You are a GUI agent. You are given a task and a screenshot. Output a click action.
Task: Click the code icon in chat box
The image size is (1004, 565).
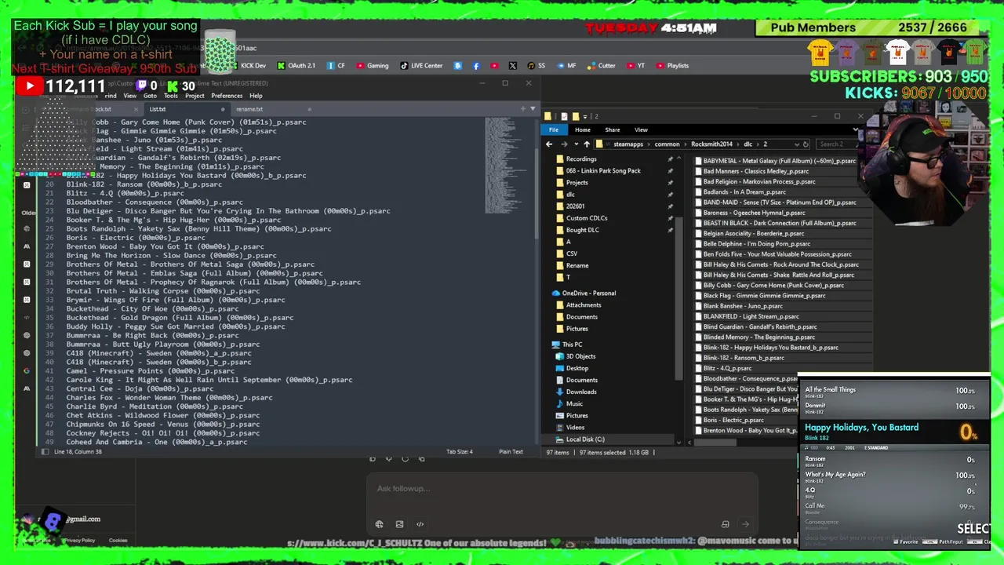click(x=420, y=524)
